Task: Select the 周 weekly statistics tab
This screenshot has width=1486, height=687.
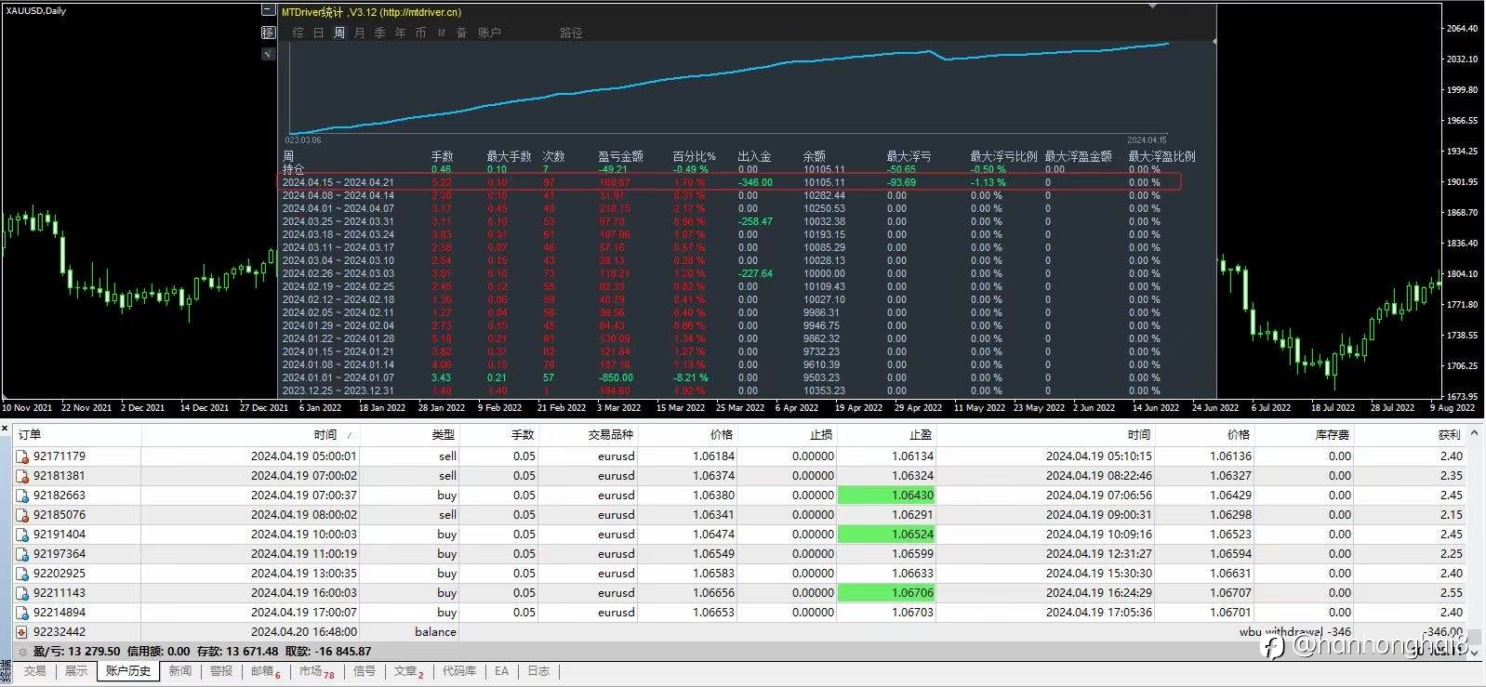Action: click(x=339, y=33)
